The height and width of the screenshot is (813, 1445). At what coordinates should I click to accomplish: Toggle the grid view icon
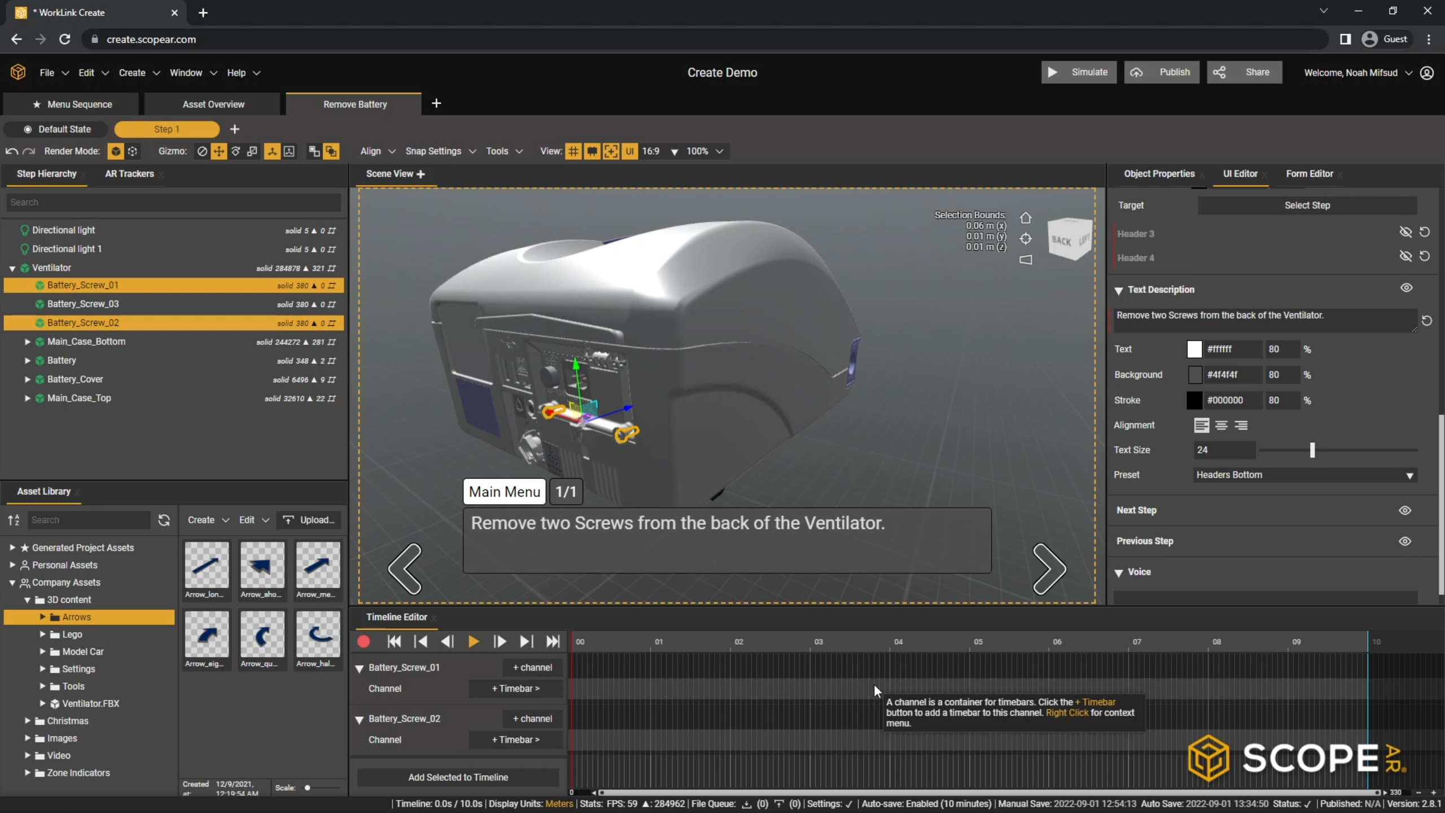[573, 151]
